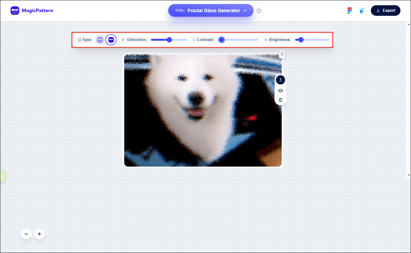Select the vertical glass Type option
The image size is (411, 253).
(100, 39)
